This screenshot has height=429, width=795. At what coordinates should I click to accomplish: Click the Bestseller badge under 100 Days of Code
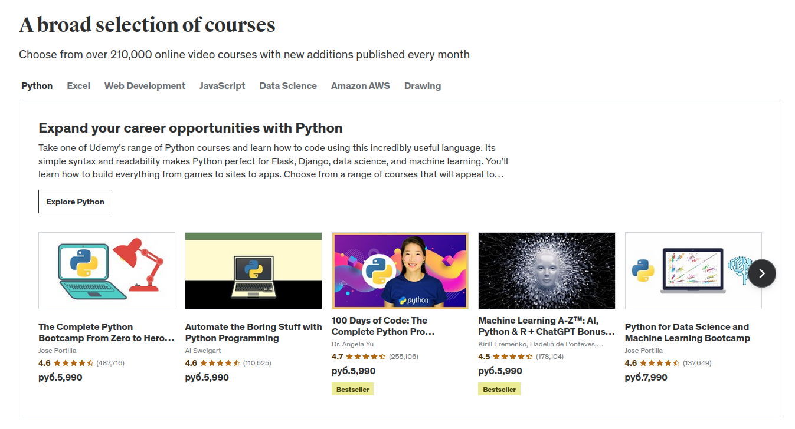tap(352, 390)
